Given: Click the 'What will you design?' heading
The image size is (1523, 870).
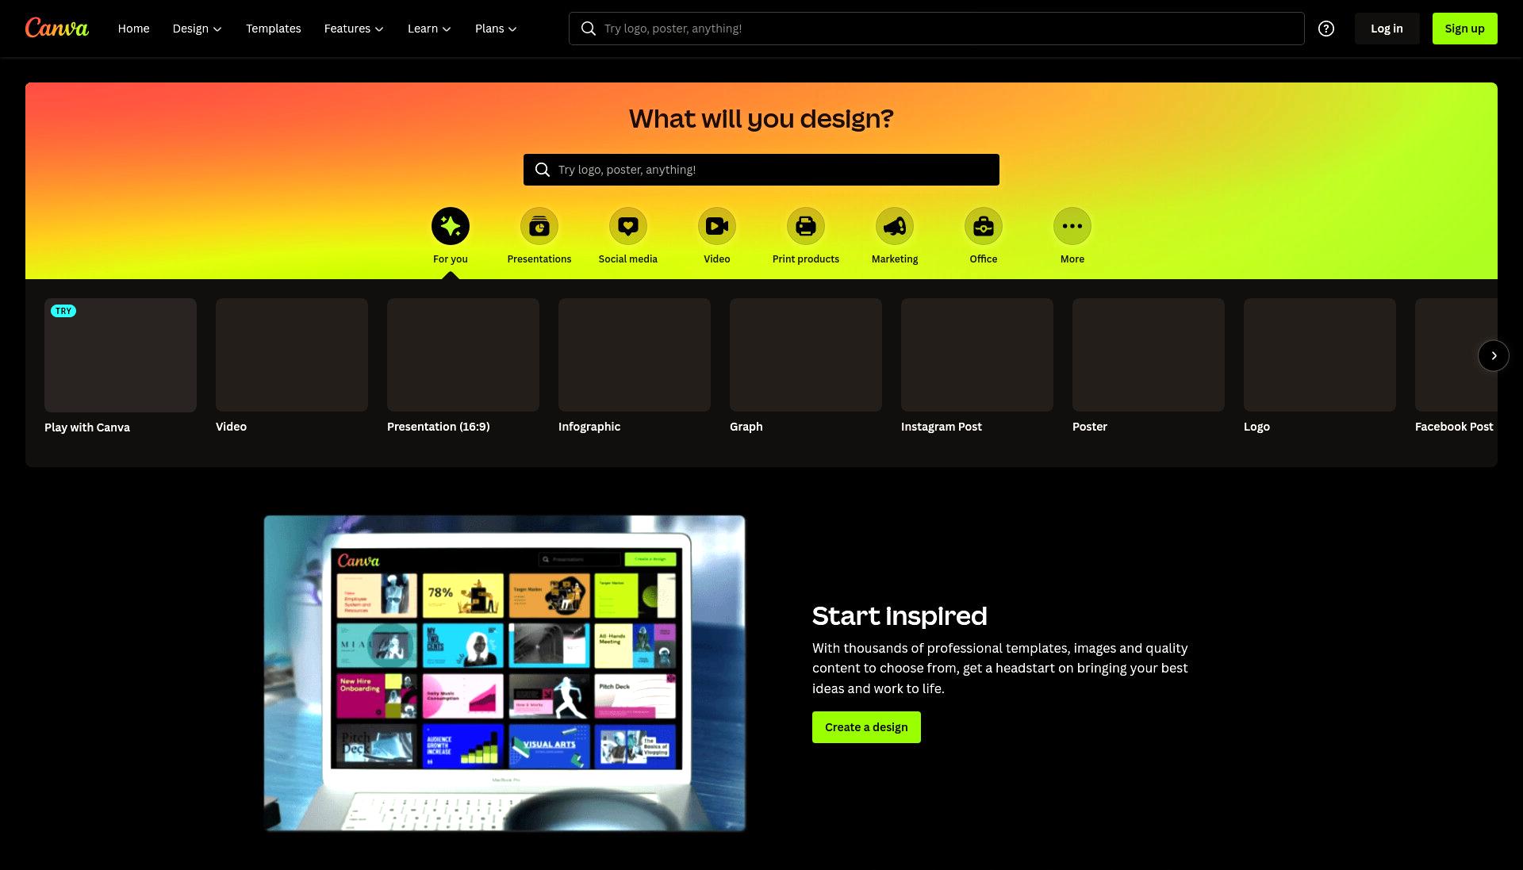Looking at the screenshot, I should coord(761,119).
